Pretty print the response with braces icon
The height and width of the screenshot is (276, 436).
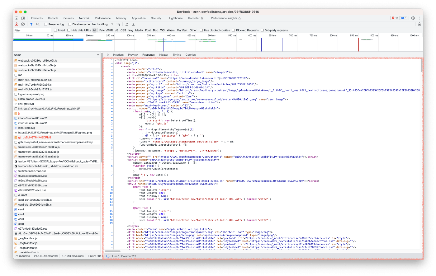point(108,256)
